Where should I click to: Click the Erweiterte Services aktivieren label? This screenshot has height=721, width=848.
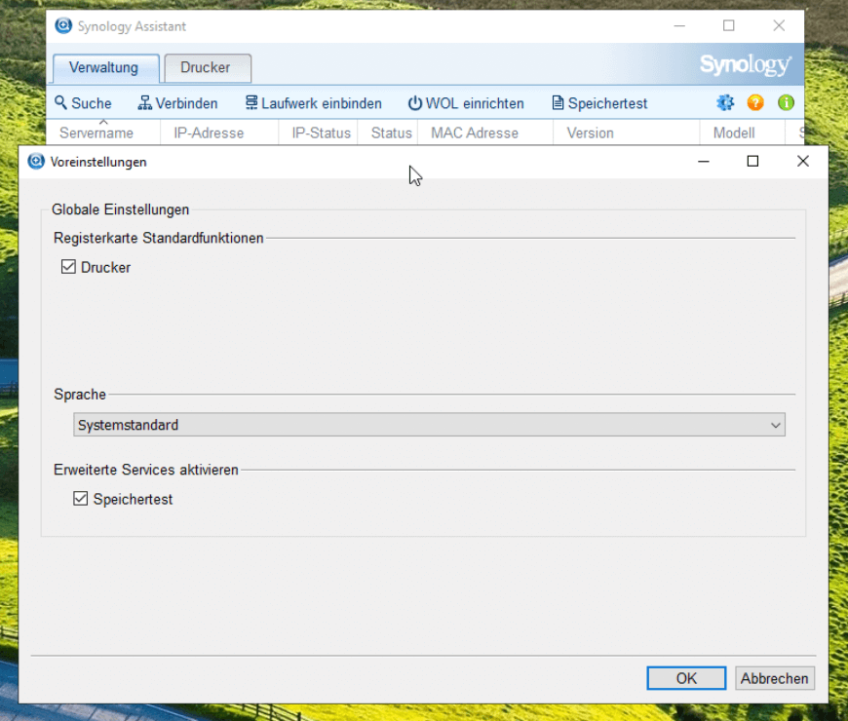(x=146, y=470)
